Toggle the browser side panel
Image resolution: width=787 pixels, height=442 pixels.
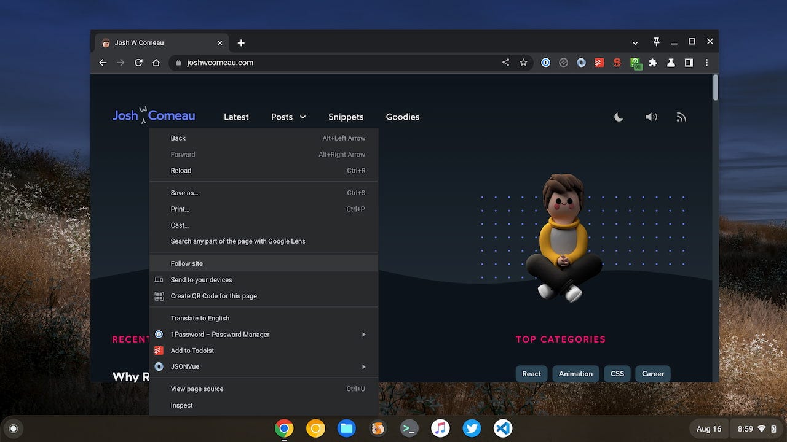pyautogui.click(x=689, y=63)
